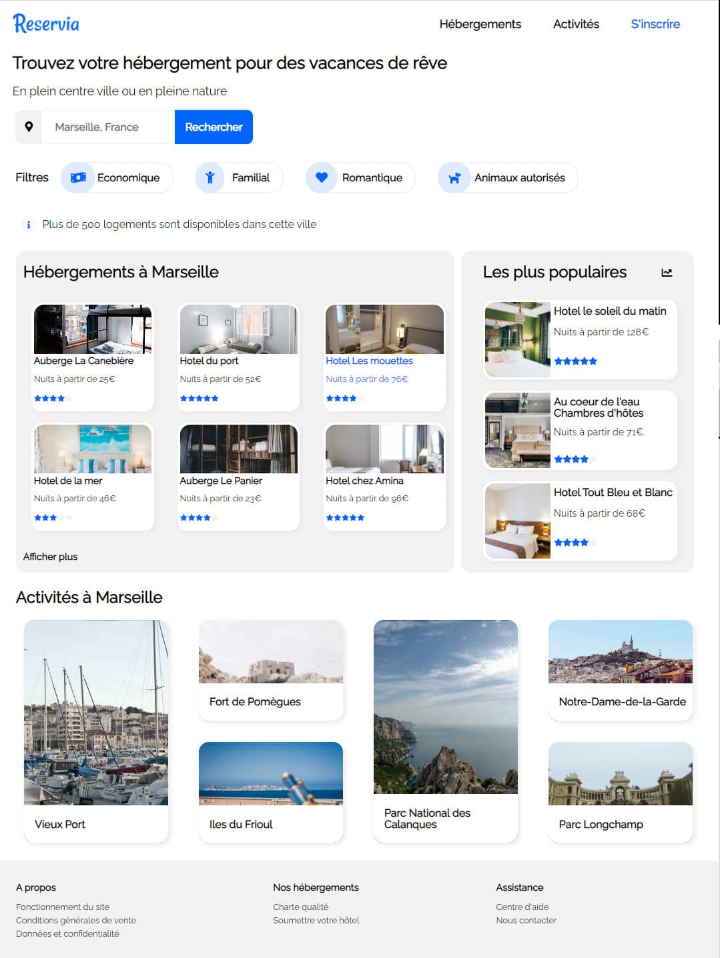Image resolution: width=720 pixels, height=958 pixels.
Task: Focus the Marseille, France search field
Action: pos(108,127)
